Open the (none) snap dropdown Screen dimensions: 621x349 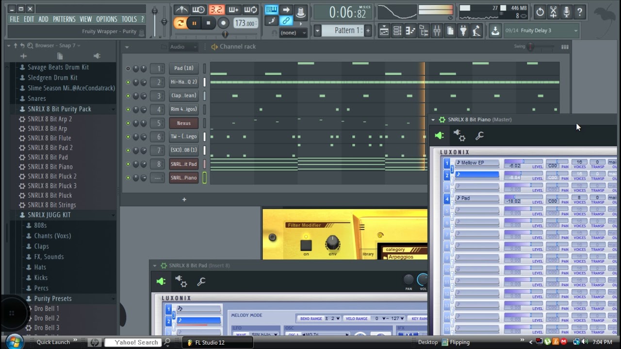coord(293,32)
